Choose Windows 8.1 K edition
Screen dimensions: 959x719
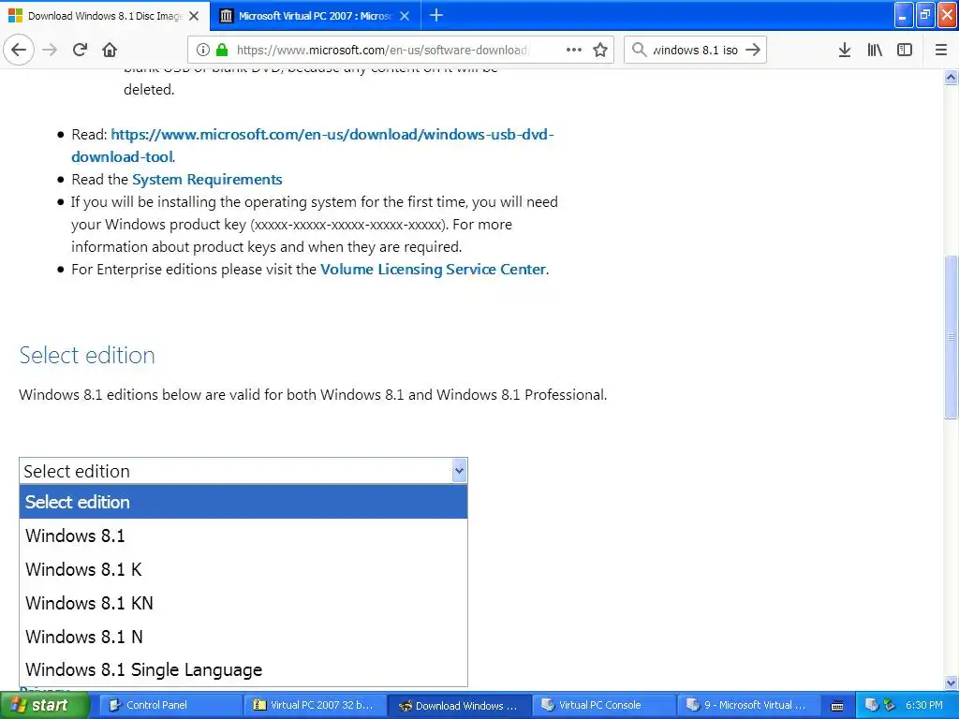[243, 569]
